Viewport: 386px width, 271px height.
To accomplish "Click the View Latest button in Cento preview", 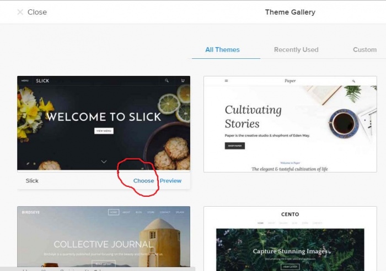I will point(290,267).
